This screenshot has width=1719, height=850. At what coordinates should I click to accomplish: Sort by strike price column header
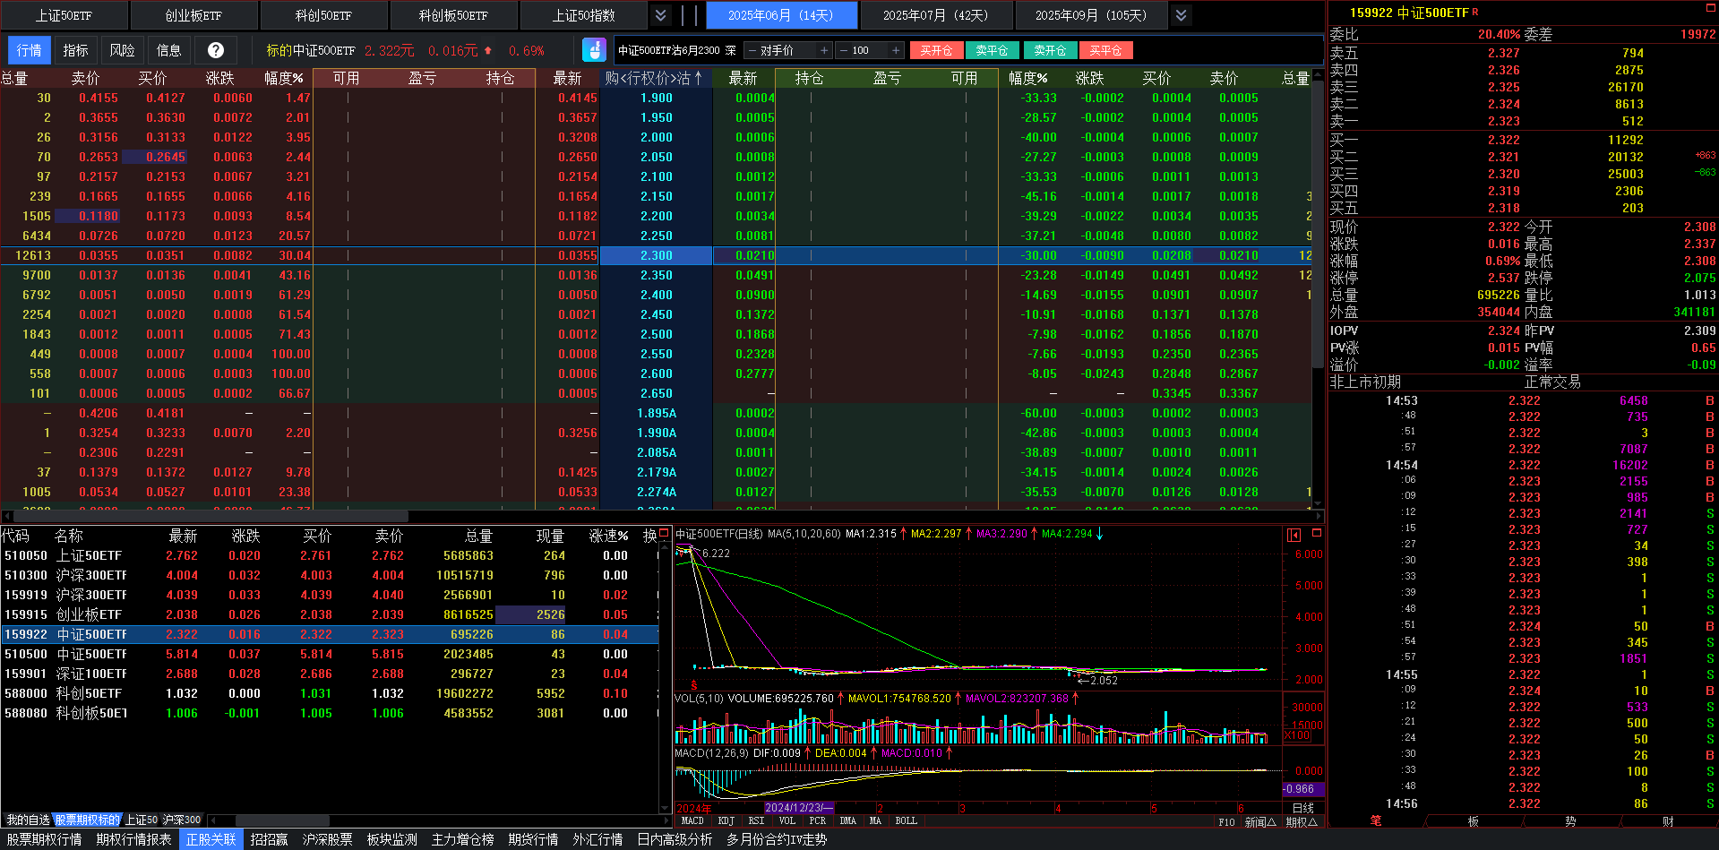point(655,78)
